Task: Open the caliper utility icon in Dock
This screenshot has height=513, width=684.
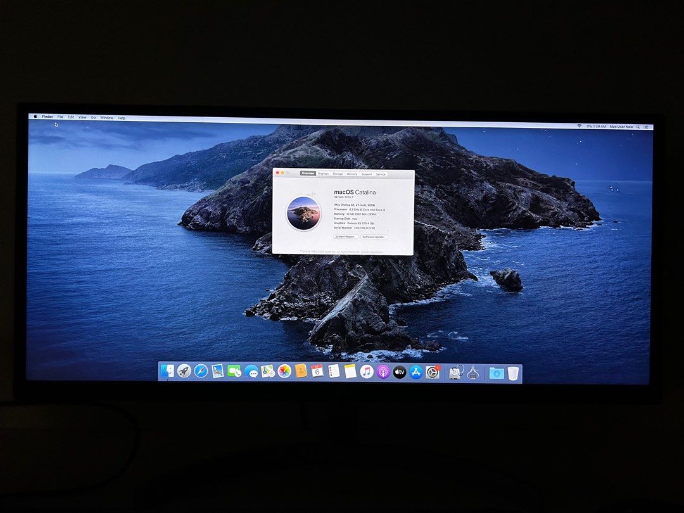Action: [473, 373]
